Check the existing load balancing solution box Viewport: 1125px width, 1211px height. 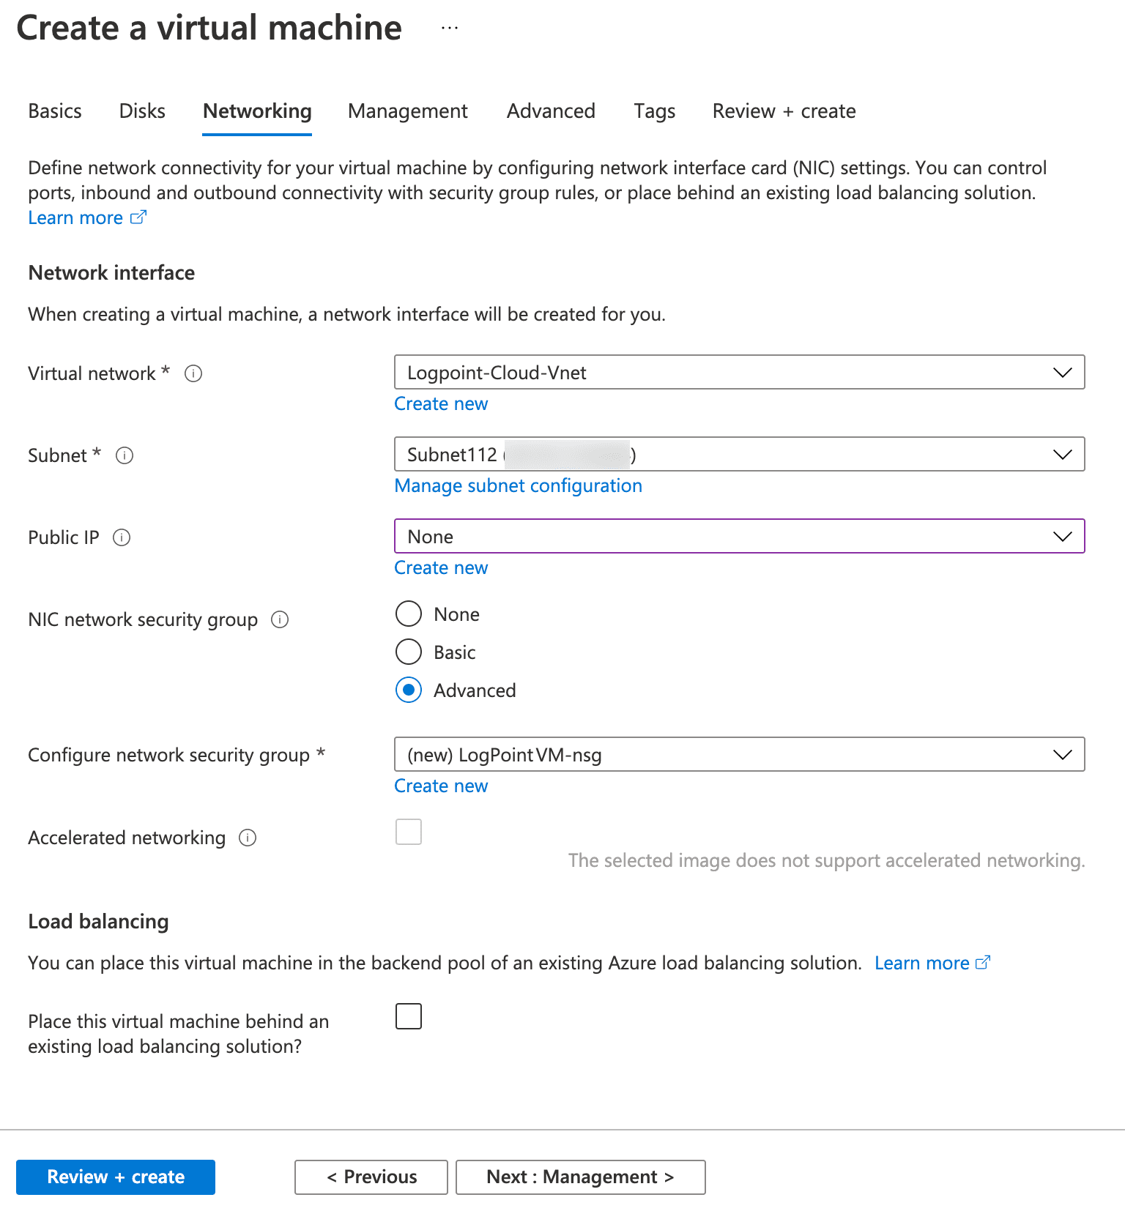click(409, 1016)
